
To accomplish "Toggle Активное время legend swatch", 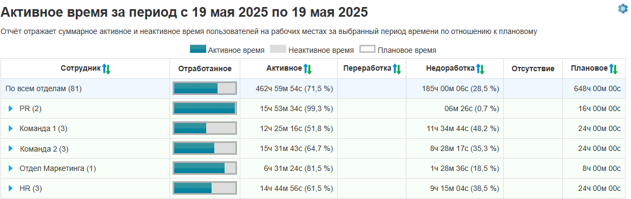I will pyautogui.click(x=198, y=50).
